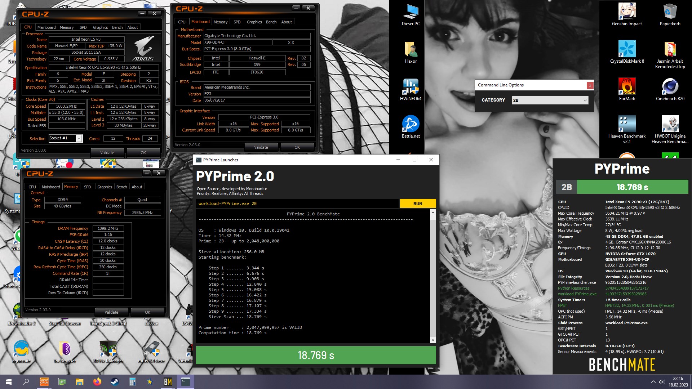
Task: Open the Dieser PC desktop icon
Action: click(411, 14)
